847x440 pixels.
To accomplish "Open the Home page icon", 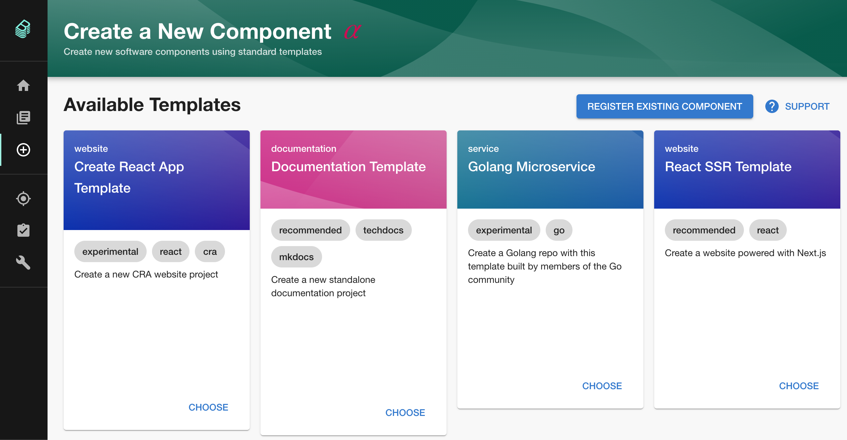I will click(23, 86).
